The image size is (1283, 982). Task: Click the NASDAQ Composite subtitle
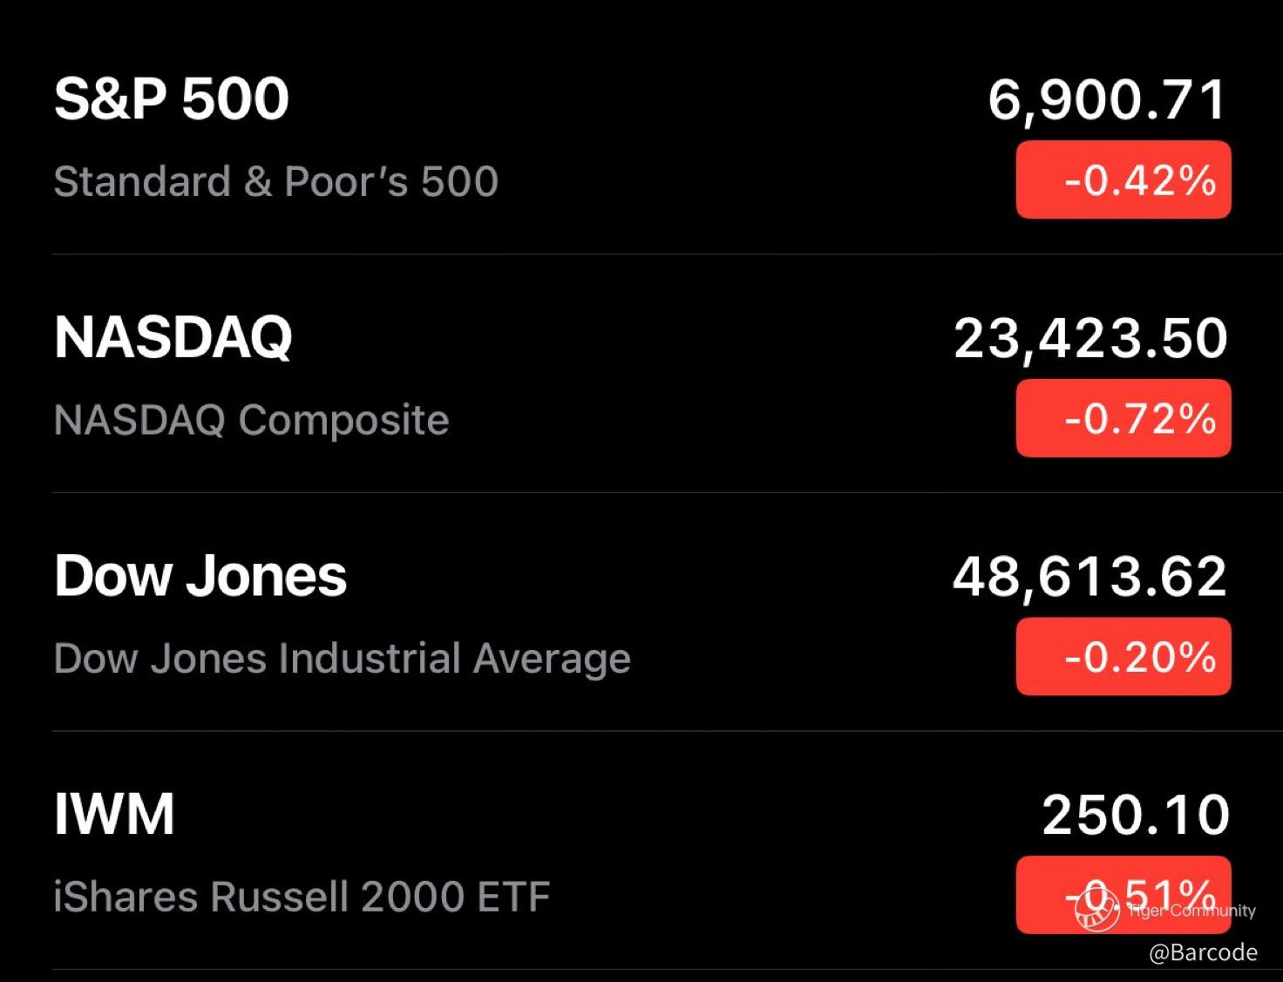point(251,420)
